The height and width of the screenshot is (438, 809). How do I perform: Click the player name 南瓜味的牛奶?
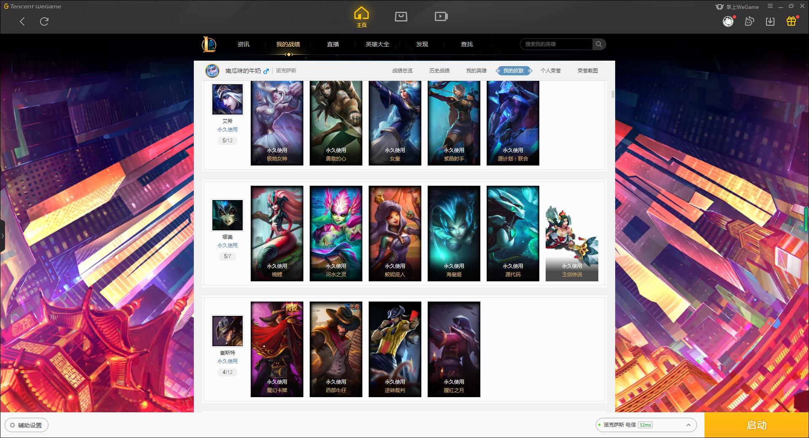tap(243, 71)
